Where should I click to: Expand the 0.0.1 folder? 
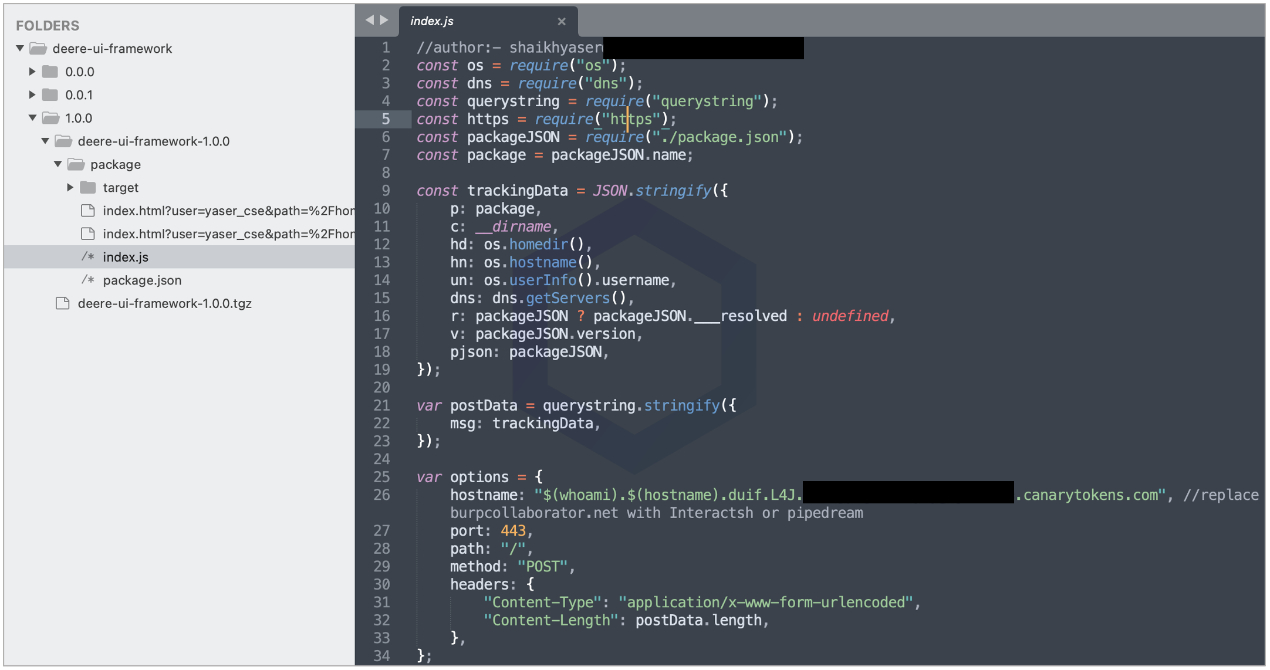coord(33,95)
